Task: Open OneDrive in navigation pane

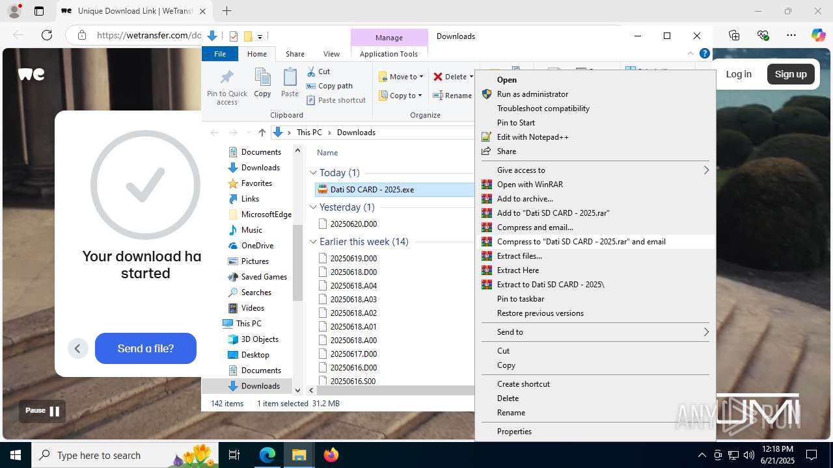Action: [x=257, y=246]
